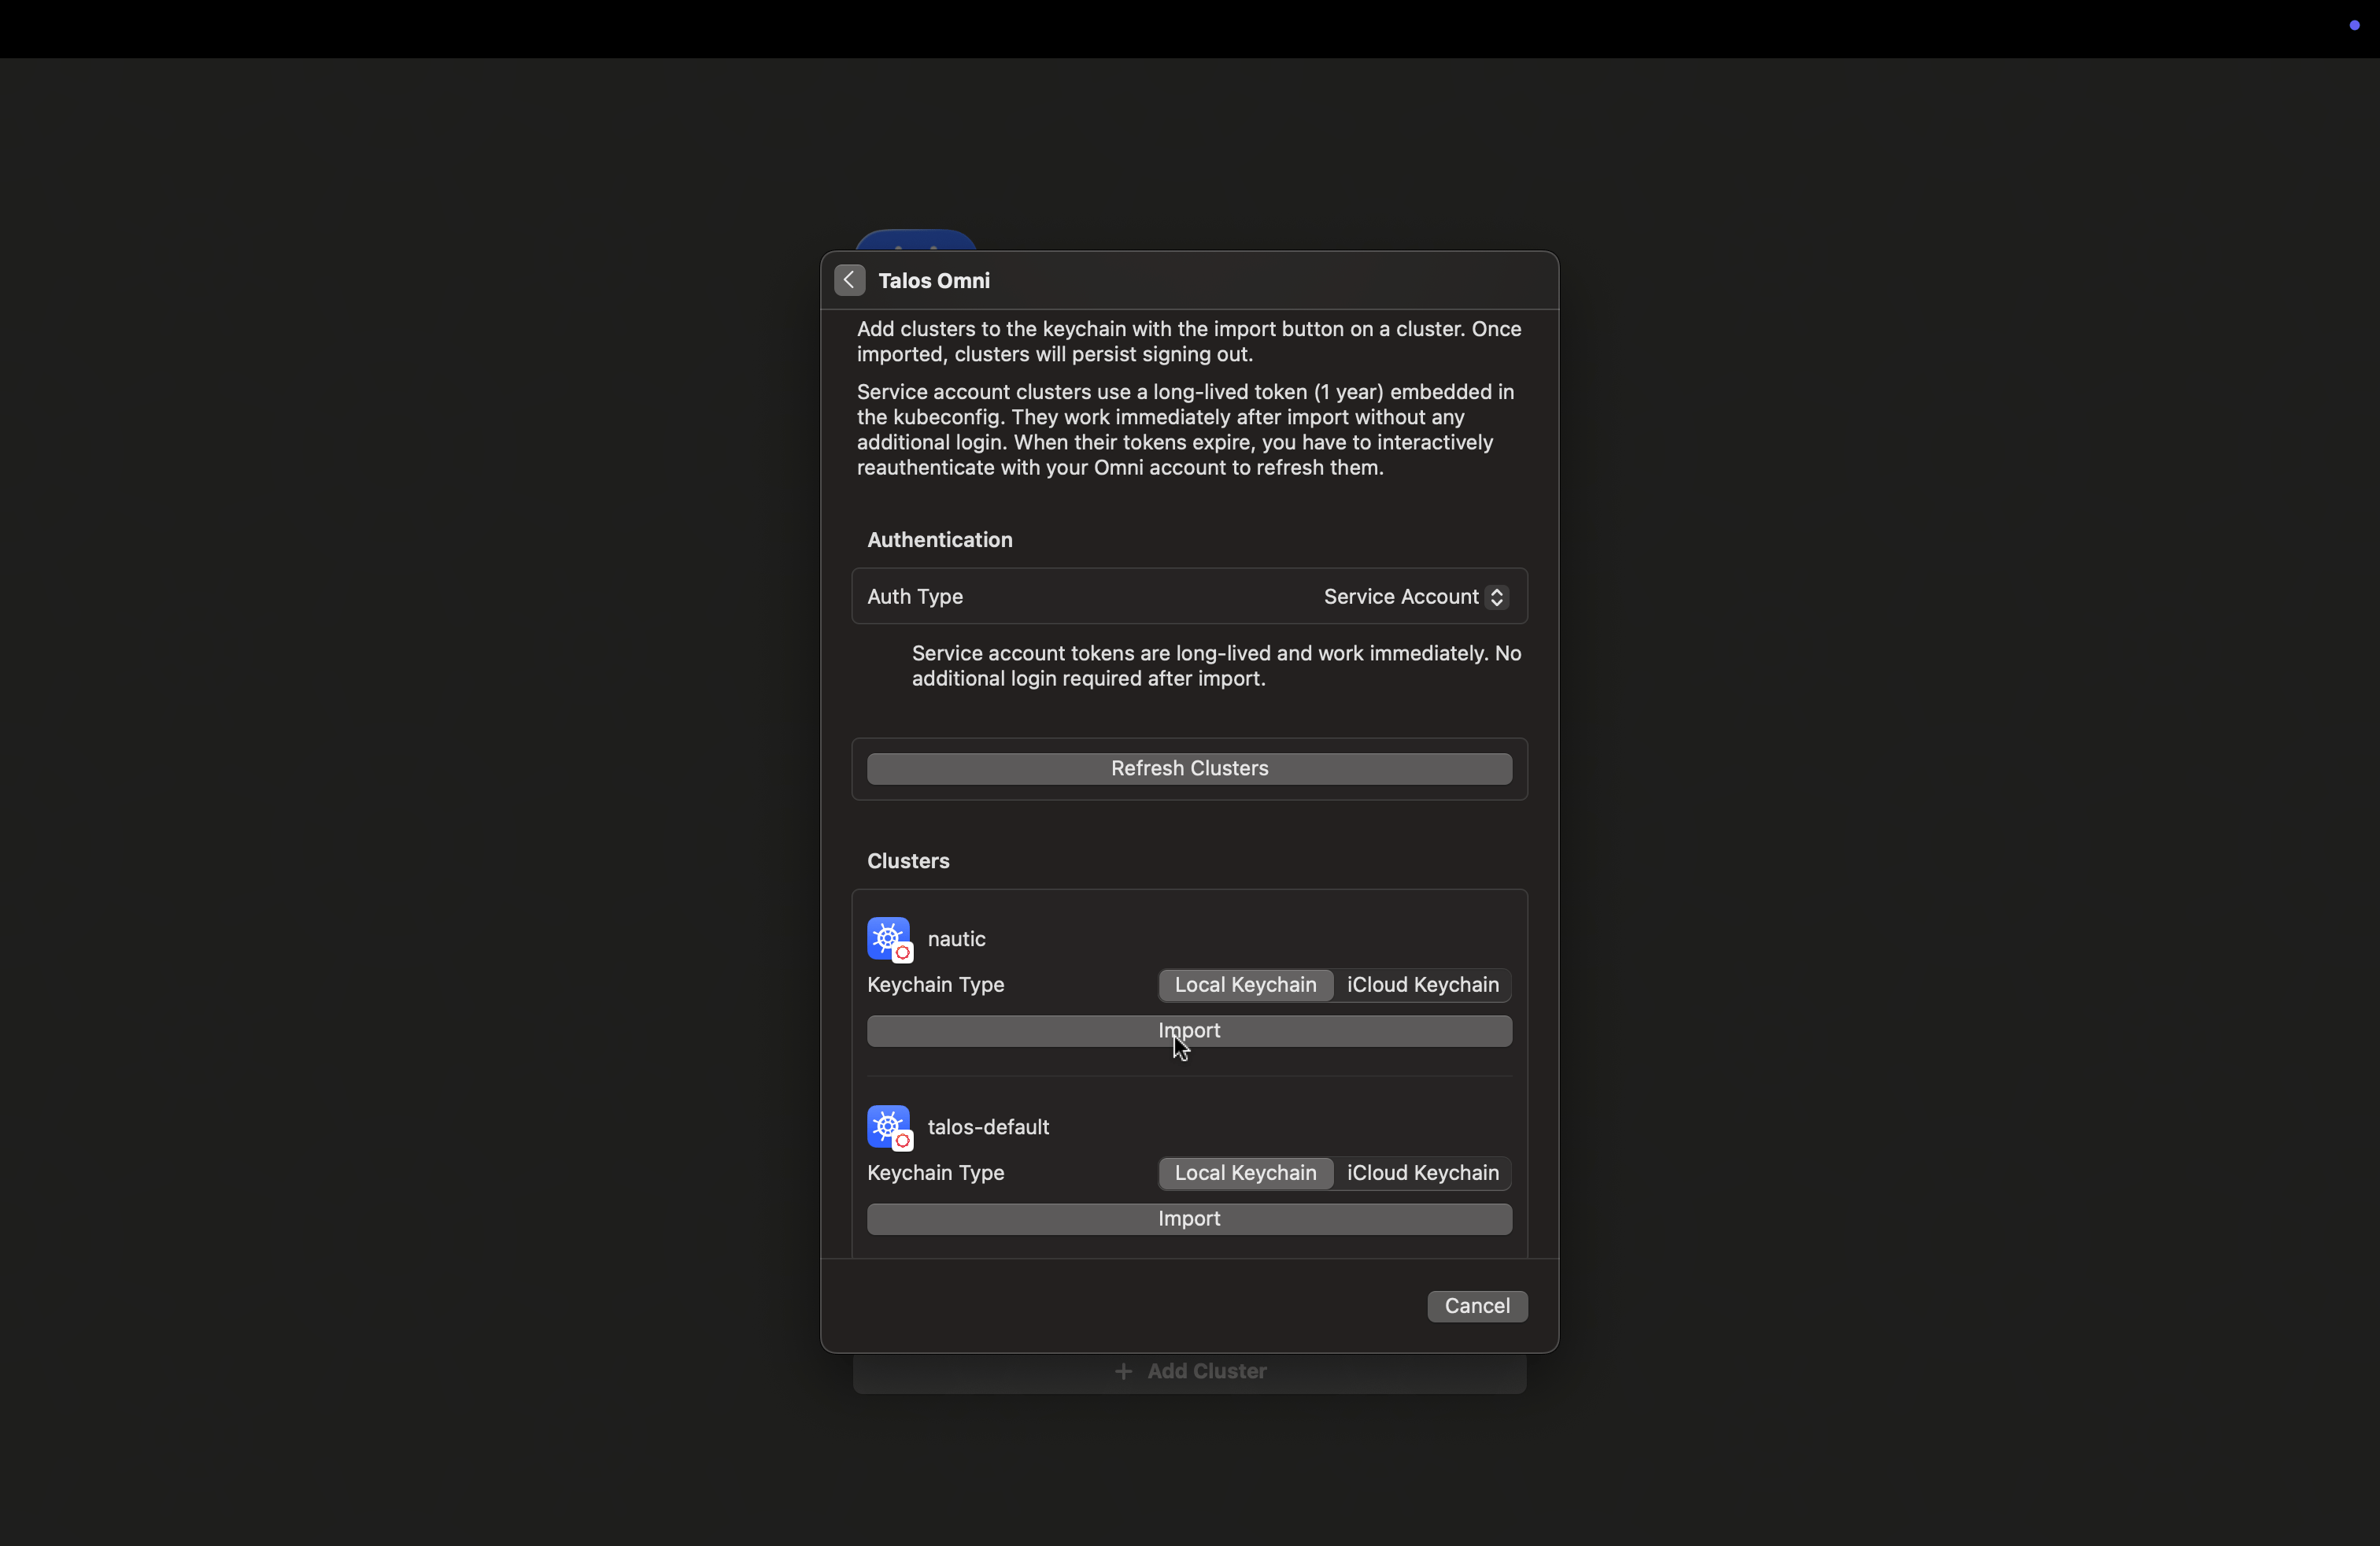The width and height of the screenshot is (2380, 1546).
Task: Click the Talos Omni dialog title
Action: point(934,281)
